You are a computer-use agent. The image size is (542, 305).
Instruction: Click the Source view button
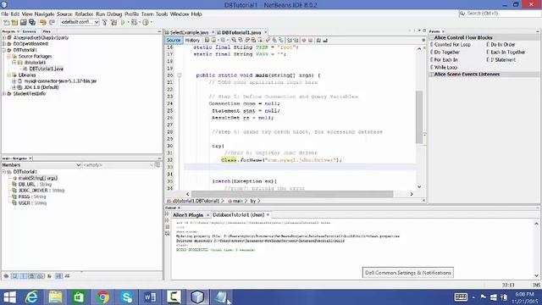point(173,41)
